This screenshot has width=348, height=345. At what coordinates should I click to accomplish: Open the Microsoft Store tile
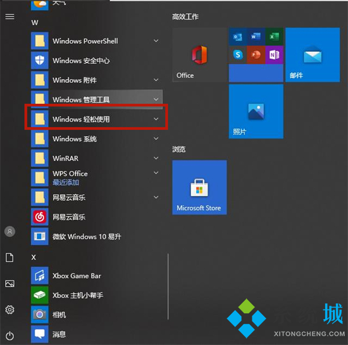(199, 187)
